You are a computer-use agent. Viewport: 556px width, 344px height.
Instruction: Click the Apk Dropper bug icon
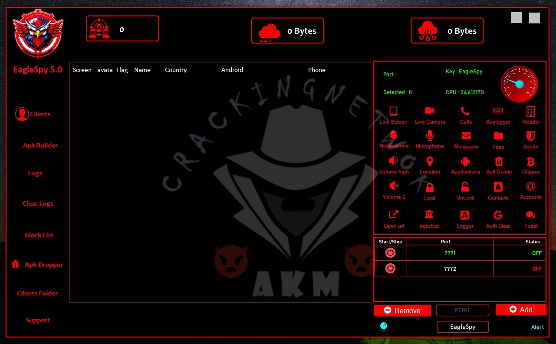pyautogui.click(x=16, y=264)
